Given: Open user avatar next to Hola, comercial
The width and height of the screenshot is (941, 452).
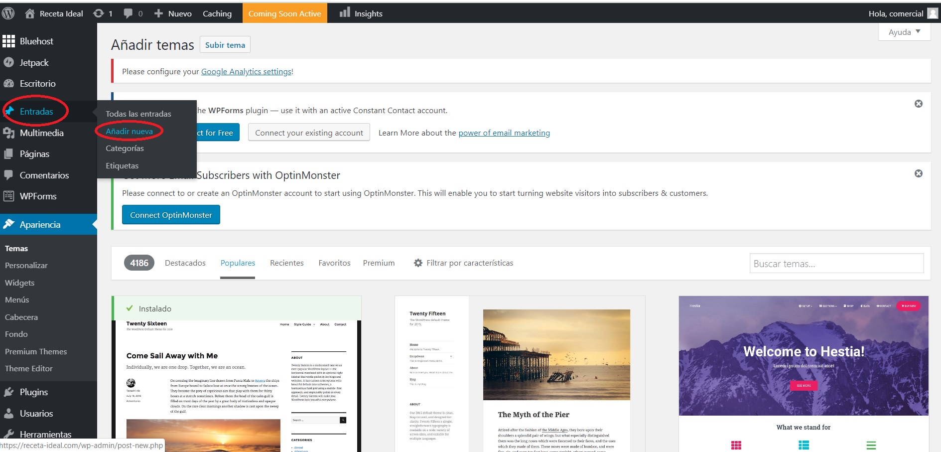Looking at the screenshot, I should [x=933, y=13].
